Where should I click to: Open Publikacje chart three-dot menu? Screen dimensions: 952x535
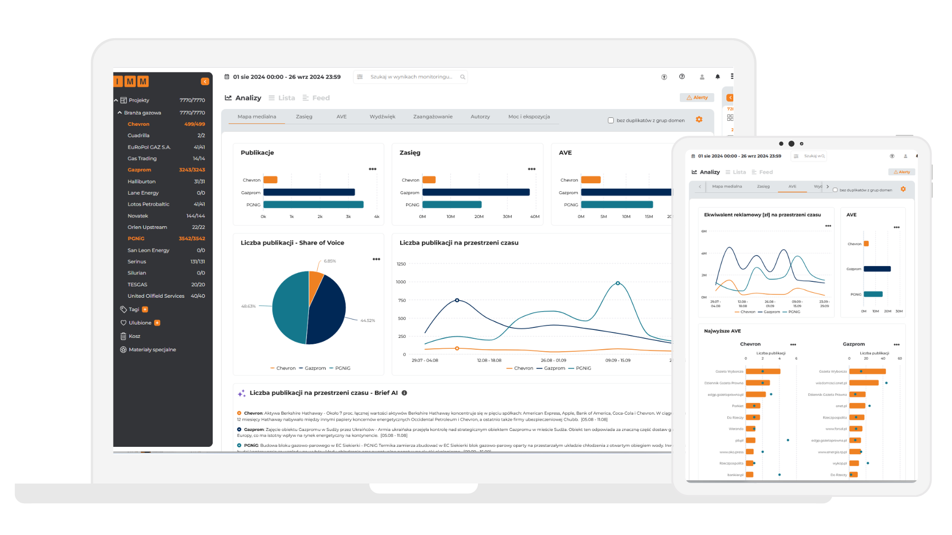[372, 169]
